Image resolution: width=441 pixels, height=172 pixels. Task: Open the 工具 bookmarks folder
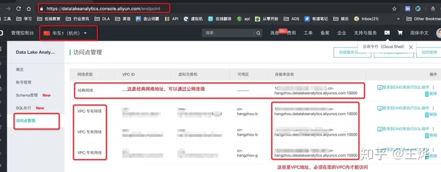6,19
